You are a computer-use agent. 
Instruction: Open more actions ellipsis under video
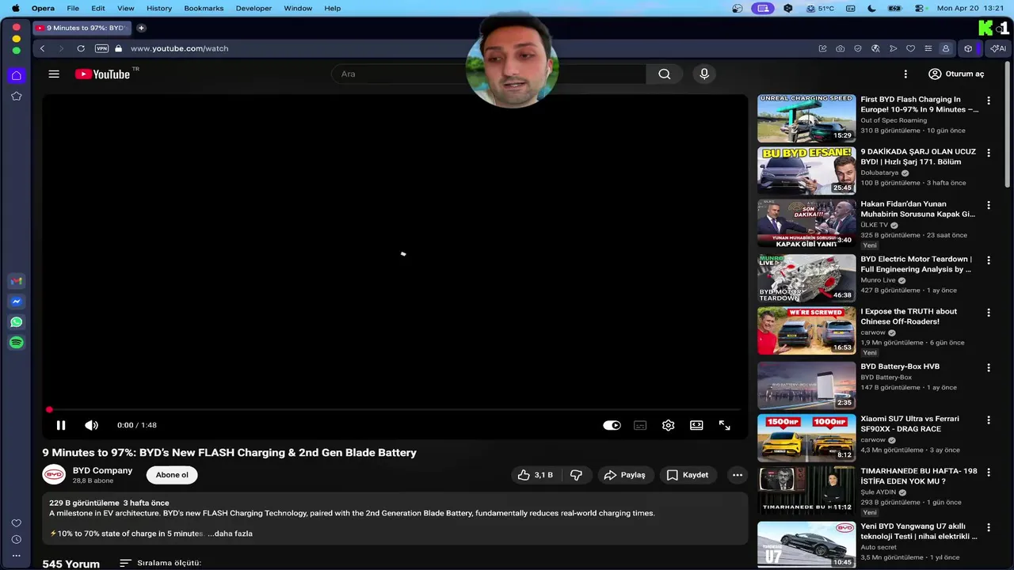[x=738, y=475]
